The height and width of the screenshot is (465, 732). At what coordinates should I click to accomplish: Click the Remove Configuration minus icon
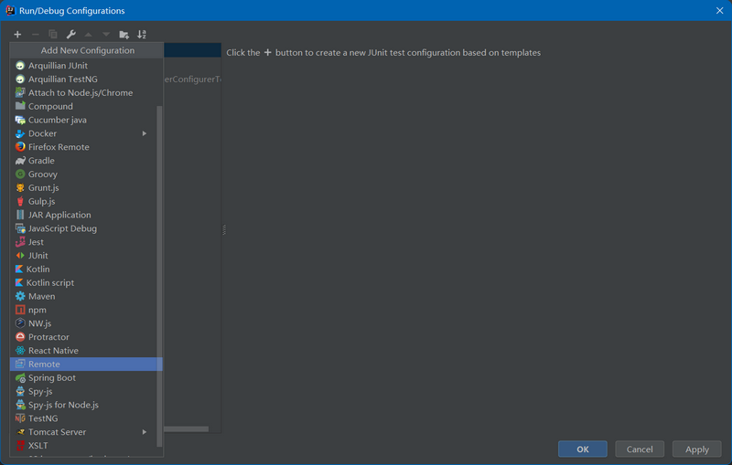pos(35,34)
